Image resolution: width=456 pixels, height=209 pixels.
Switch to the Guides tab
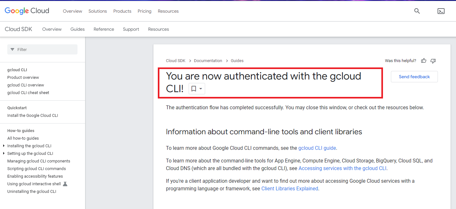(77, 29)
